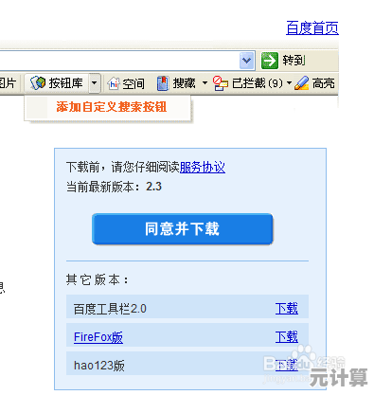The width and height of the screenshot is (374, 395).
Task: Click the 高亮 highlighter pen icon
Action: coord(301,83)
